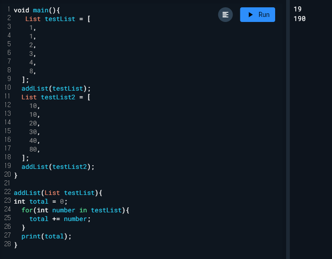Image resolution: width=332 pixels, height=259 pixels.
Task: Click the value '2,' on line 5
Action: click(x=33, y=45)
